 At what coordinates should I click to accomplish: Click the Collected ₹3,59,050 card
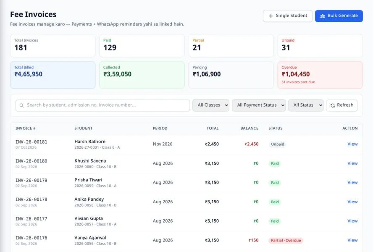point(142,75)
